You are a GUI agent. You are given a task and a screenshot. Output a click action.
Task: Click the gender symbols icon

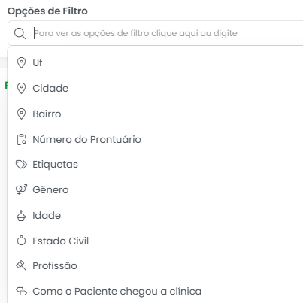tap(21, 190)
